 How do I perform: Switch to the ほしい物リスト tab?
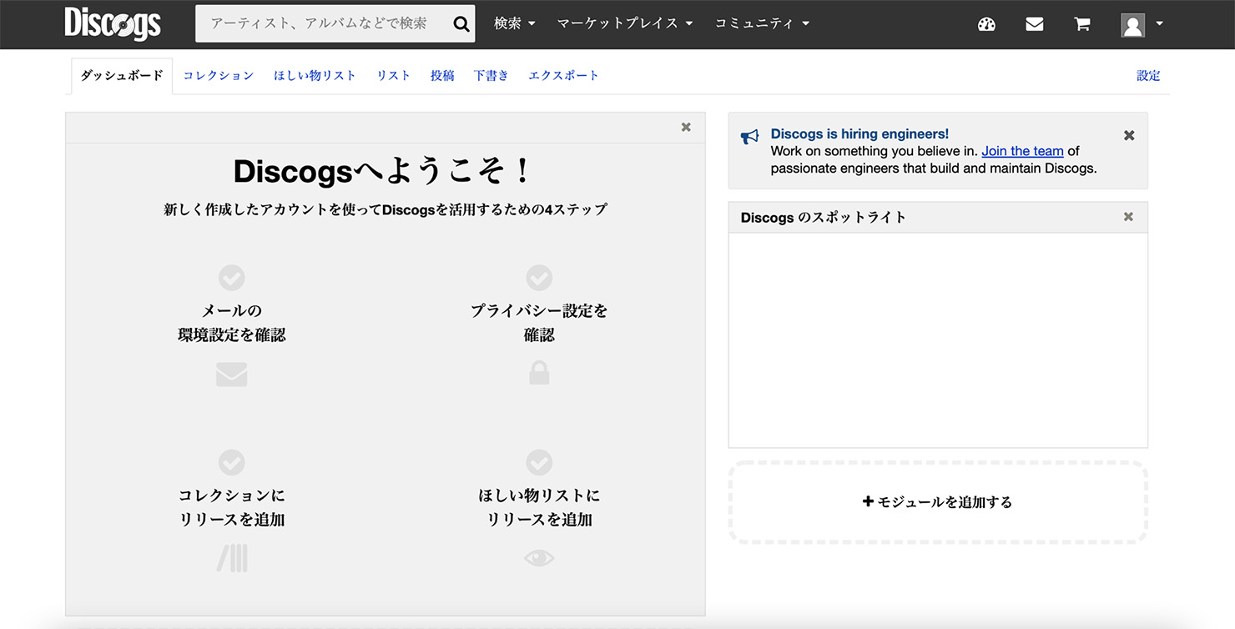(315, 75)
